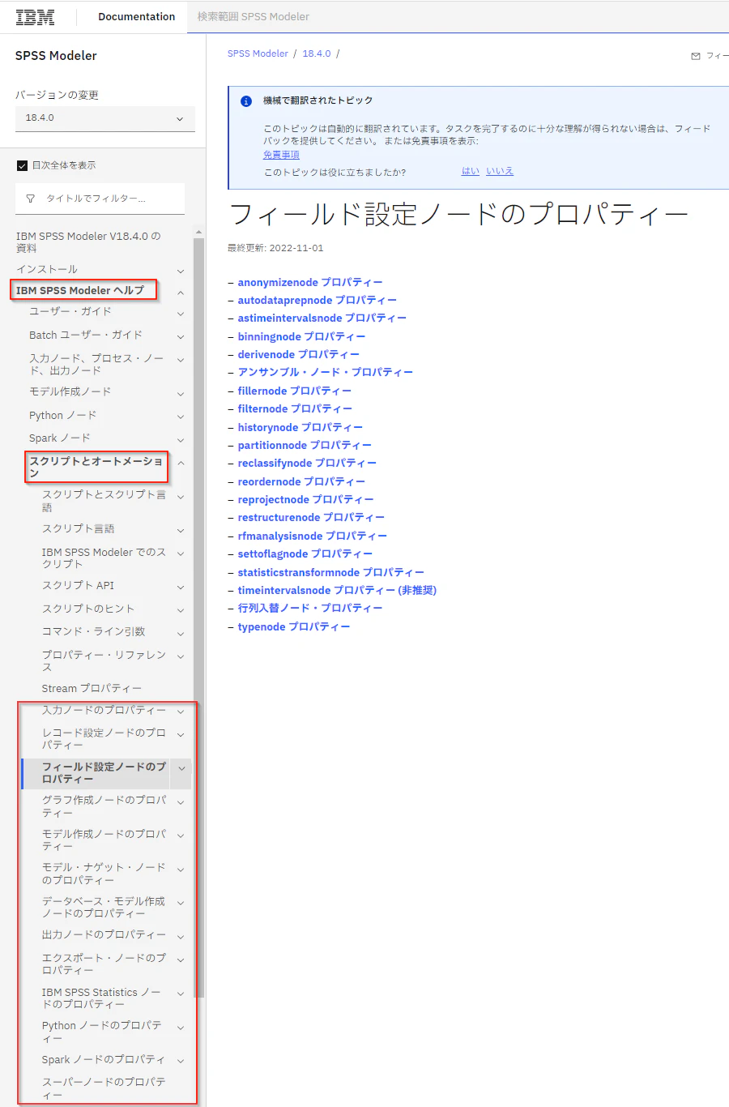Open autodataprepnode プロパティー link
The image size is (729, 1107).
tap(318, 300)
